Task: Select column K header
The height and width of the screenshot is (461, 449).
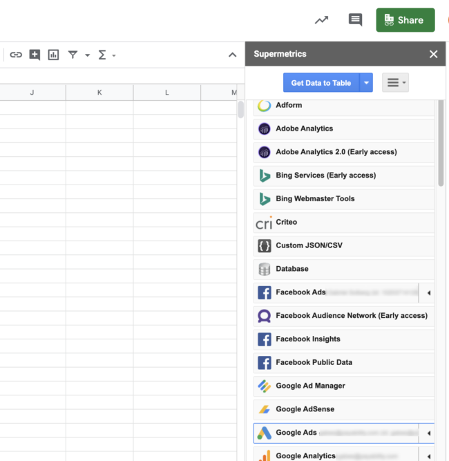Action: point(99,93)
